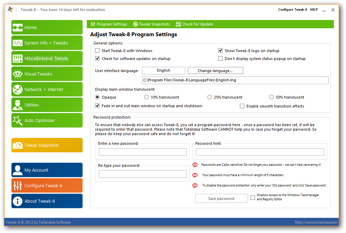
Task: Open the HELP menu
Action: (314, 9)
